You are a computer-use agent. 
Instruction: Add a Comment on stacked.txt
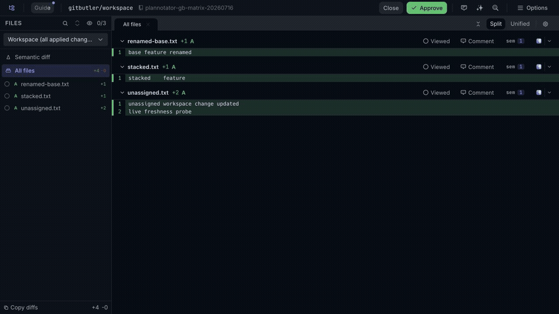[477, 66]
